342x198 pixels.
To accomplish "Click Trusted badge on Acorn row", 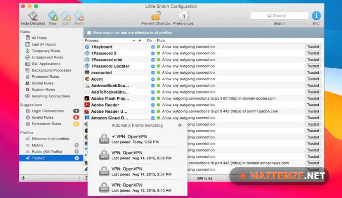I will coord(313,79).
